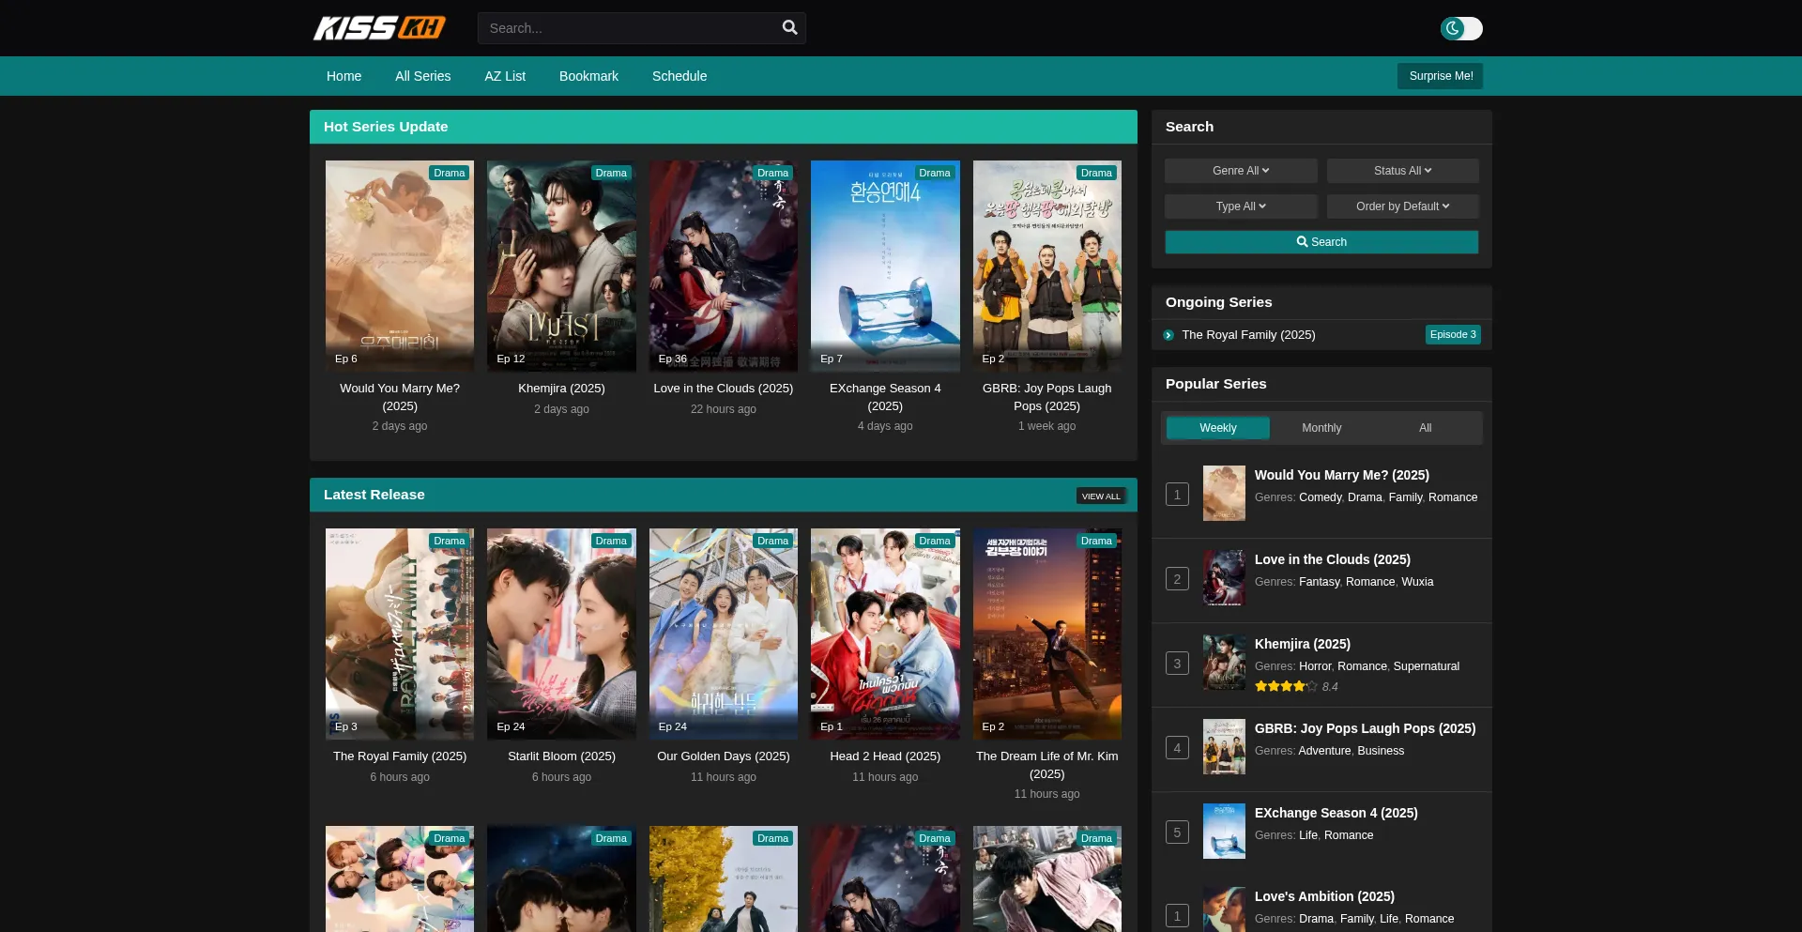Select the Weekly popular filter

click(x=1217, y=428)
